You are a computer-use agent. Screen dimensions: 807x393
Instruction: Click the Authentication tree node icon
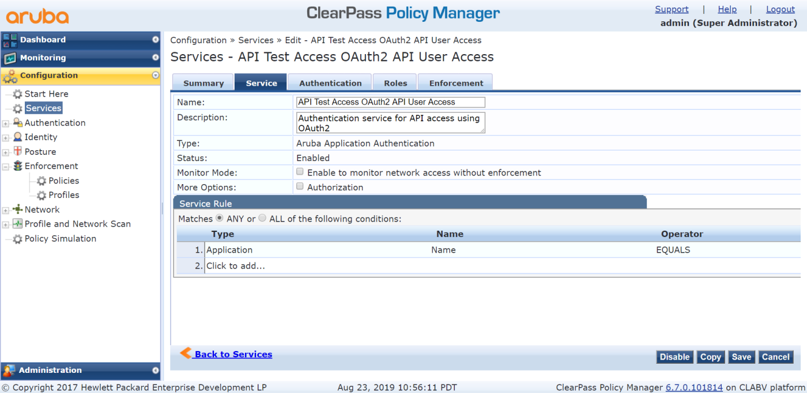tap(18, 123)
